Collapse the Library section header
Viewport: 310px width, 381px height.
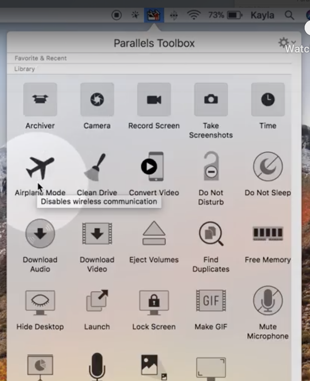coord(25,69)
